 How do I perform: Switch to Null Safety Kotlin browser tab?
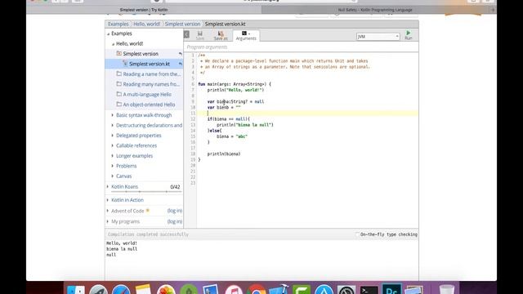point(375,10)
